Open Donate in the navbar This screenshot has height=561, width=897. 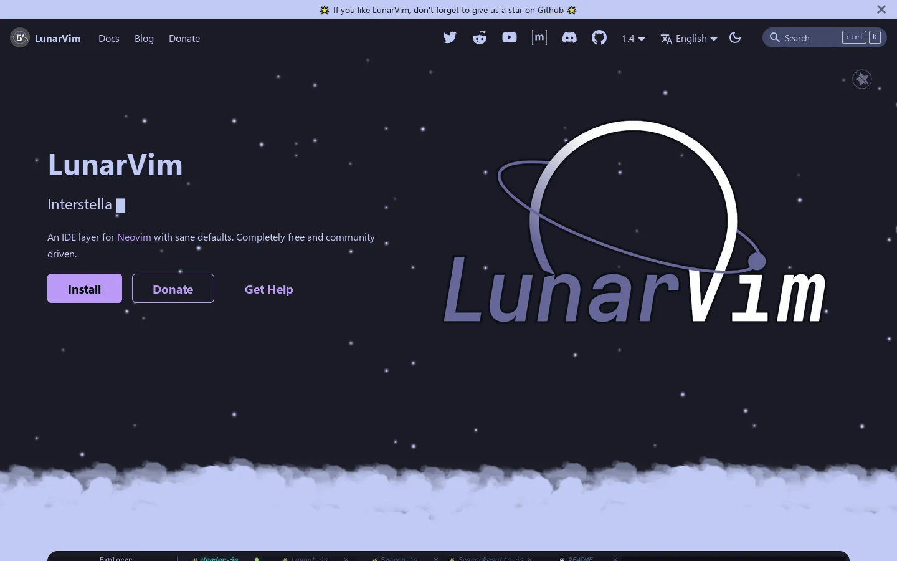184,38
